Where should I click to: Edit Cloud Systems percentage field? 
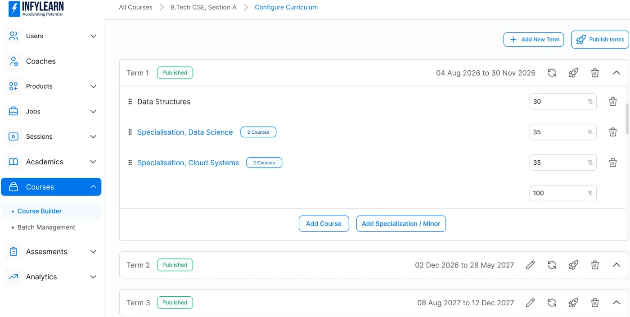(x=563, y=163)
